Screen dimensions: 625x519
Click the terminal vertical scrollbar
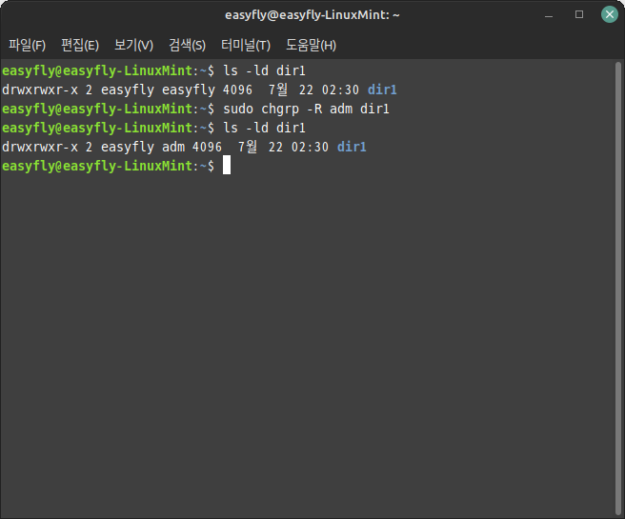point(618,289)
